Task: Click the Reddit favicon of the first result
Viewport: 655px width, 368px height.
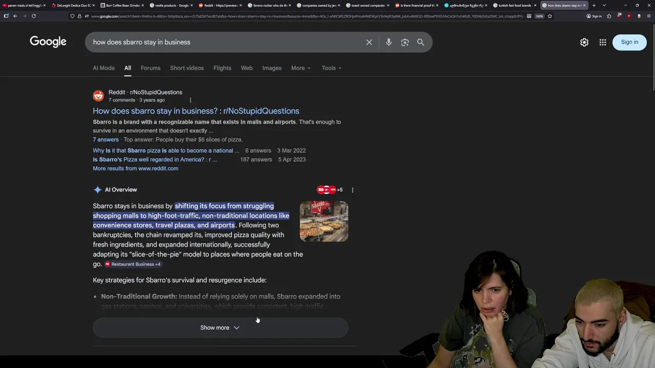Action: [98, 96]
